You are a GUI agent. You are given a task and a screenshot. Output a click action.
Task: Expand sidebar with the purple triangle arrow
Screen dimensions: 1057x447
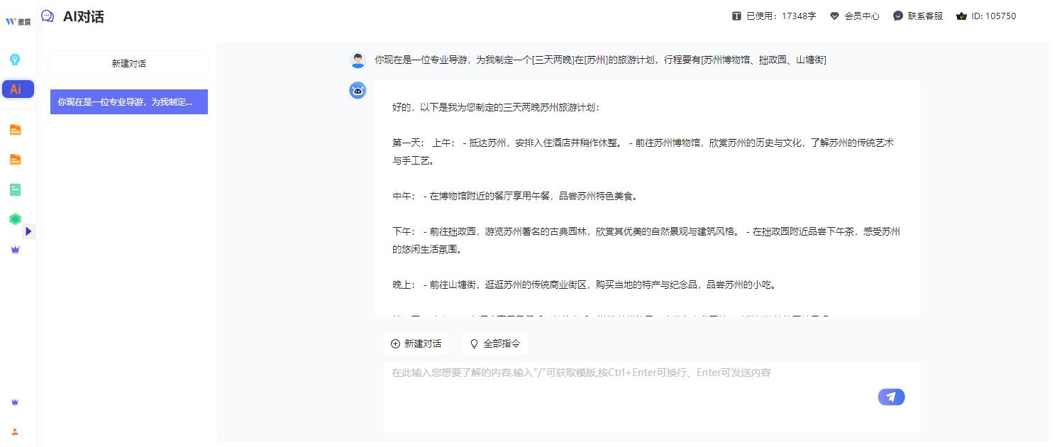(28, 231)
